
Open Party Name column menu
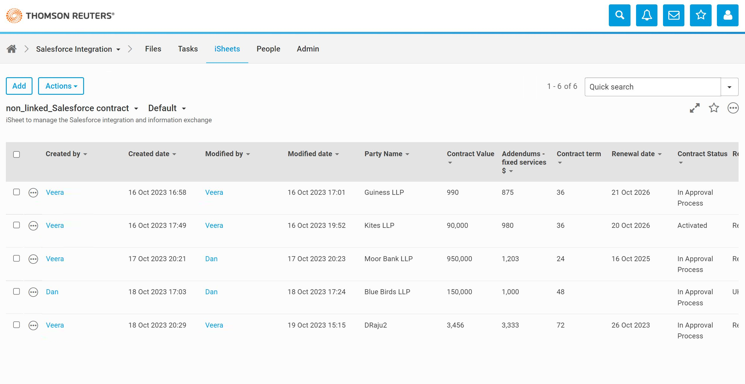407,154
